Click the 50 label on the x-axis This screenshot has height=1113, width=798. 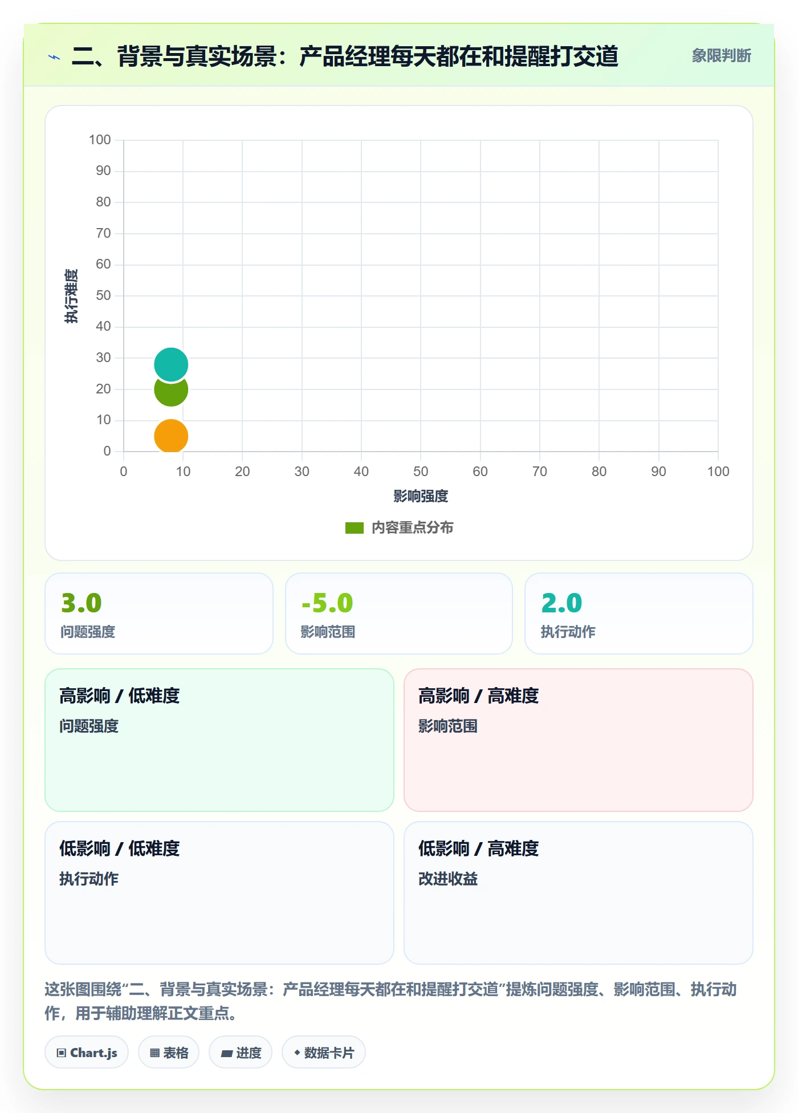pos(421,472)
